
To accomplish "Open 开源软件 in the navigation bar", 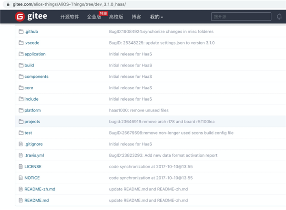I will pos(70,17).
